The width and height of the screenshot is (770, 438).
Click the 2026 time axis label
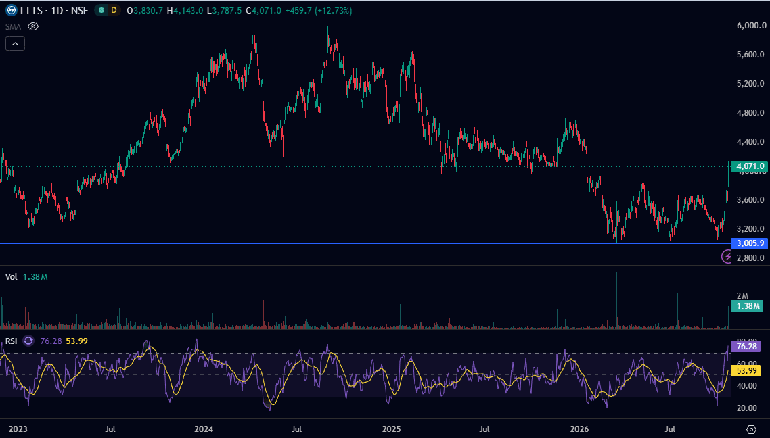pos(579,429)
